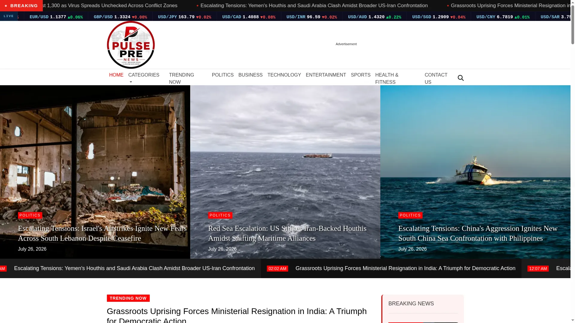Click the Breaking label badge

click(21, 6)
